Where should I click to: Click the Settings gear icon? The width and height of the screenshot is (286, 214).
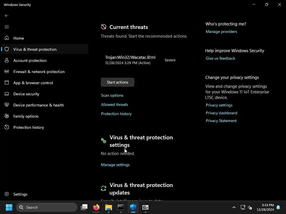pos(7,194)
